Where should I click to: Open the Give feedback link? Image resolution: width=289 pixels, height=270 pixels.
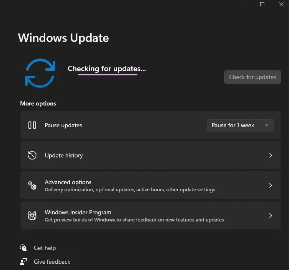[x=52, y=262]
